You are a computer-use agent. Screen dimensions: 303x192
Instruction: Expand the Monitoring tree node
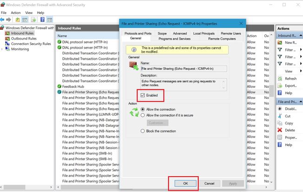2,49
